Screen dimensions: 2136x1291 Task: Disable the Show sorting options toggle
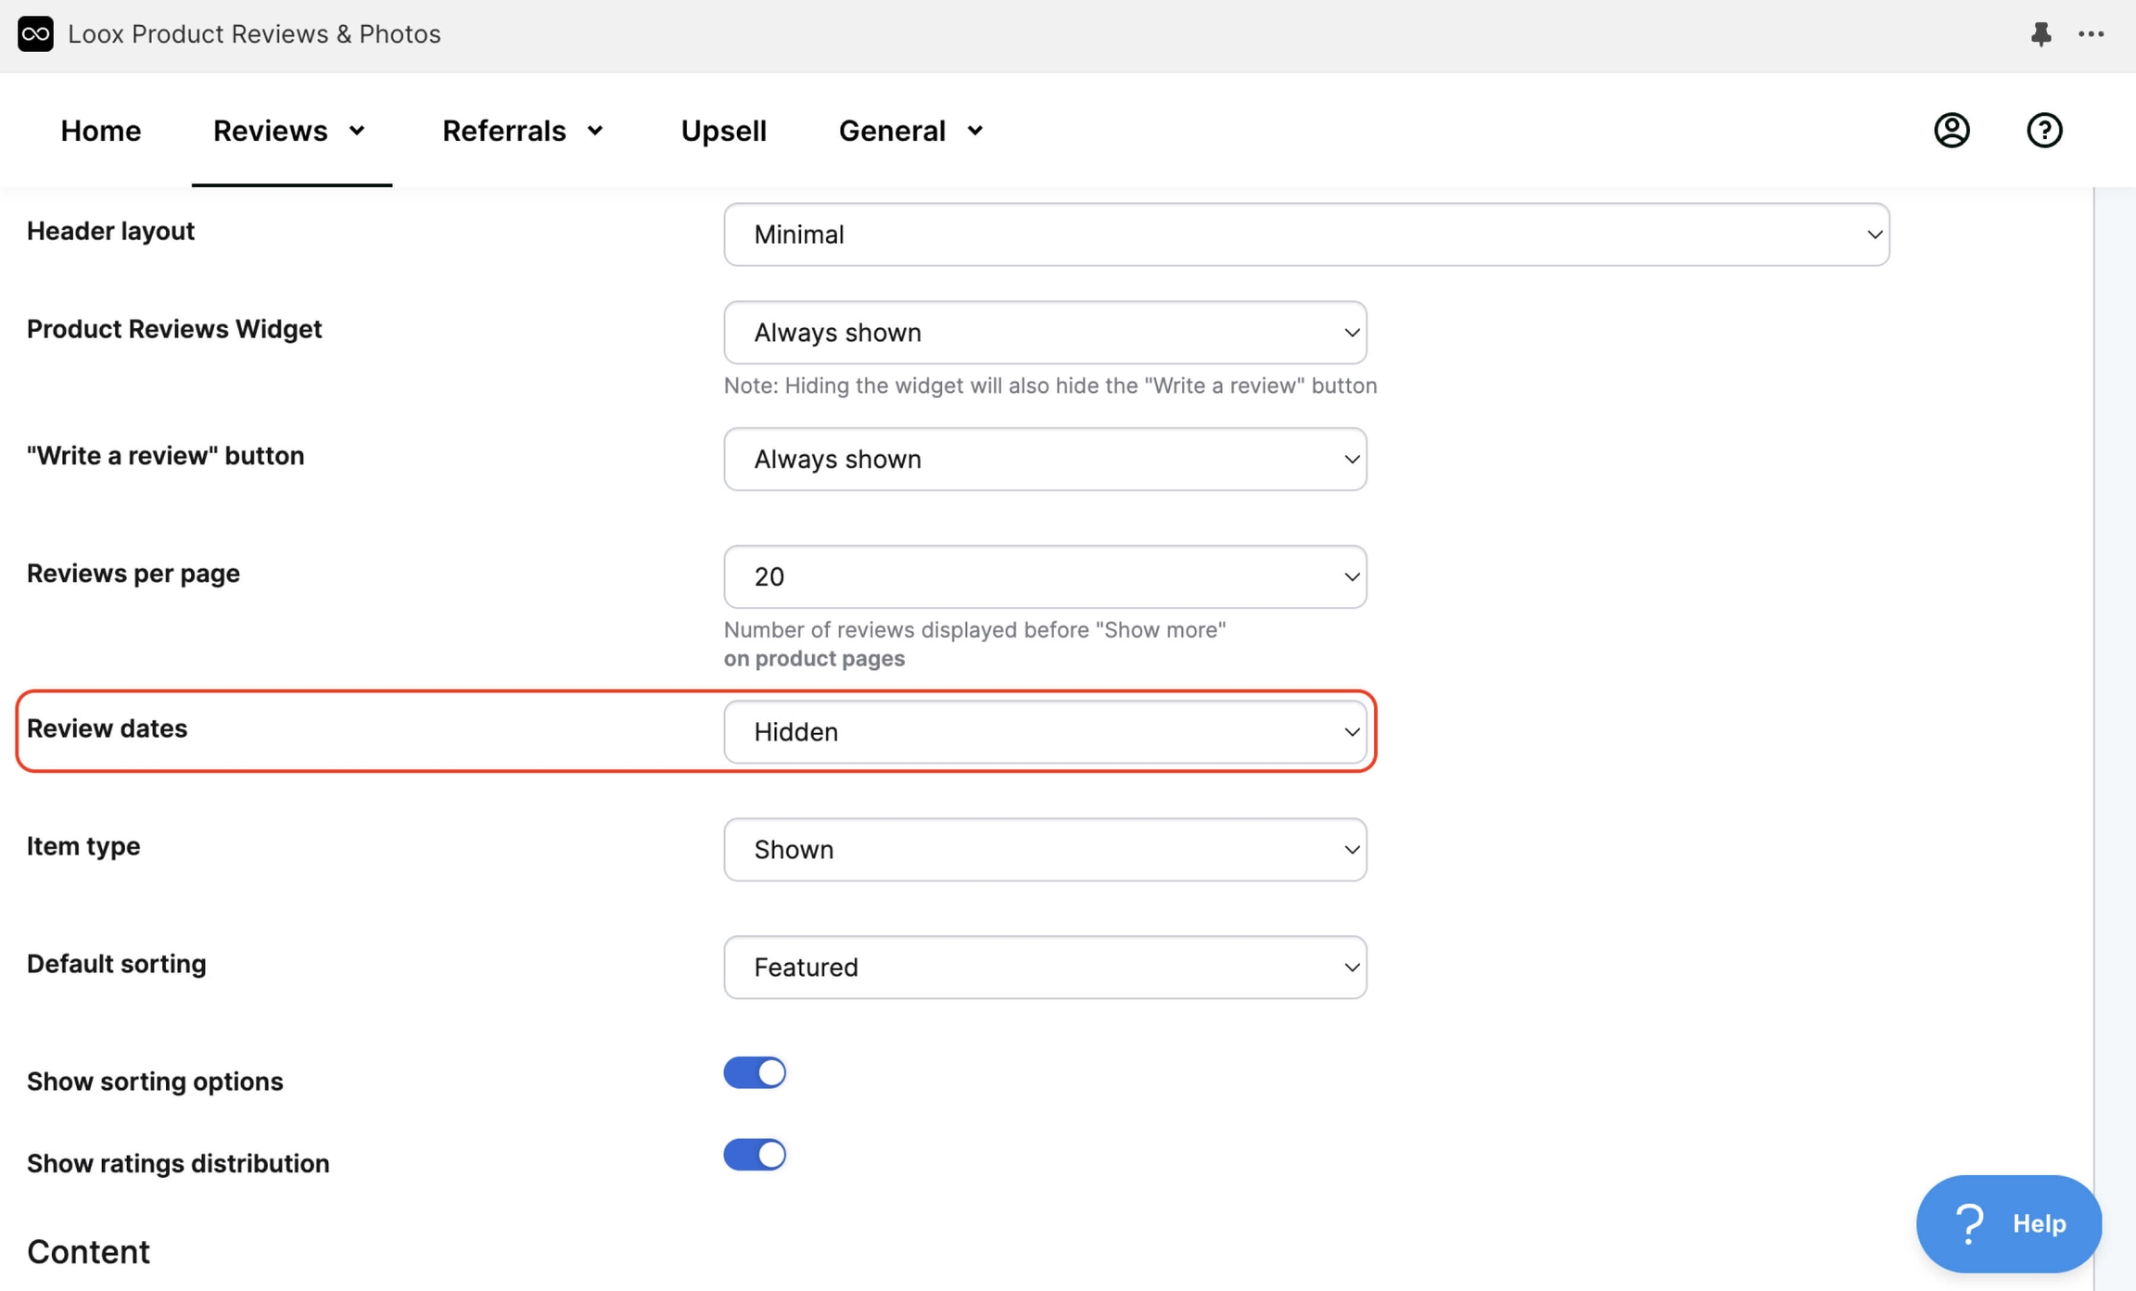coord(754,1072)
